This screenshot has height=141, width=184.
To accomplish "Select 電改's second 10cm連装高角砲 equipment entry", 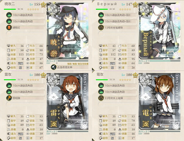I will click(117, 92).
